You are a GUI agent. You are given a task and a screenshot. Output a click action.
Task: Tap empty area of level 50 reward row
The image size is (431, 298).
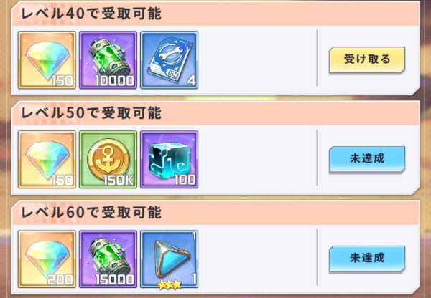tap(257, 159)
